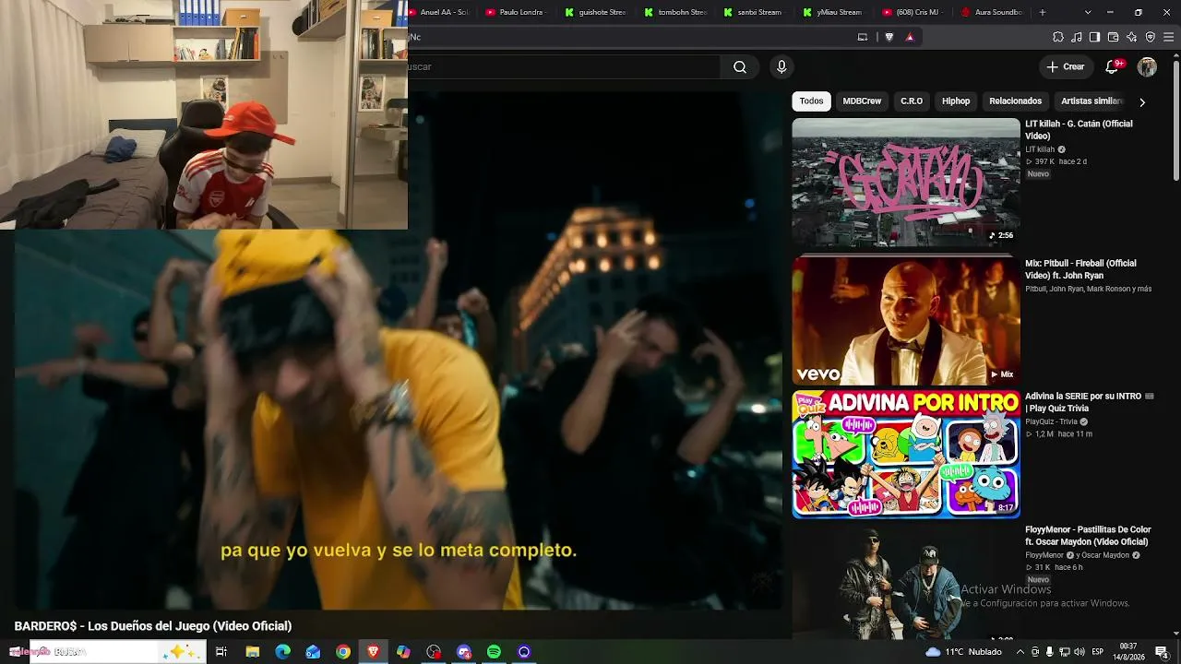1181x664 pixels.
Task: Open Discord from the taskbar
Action: tap(464, 652)
